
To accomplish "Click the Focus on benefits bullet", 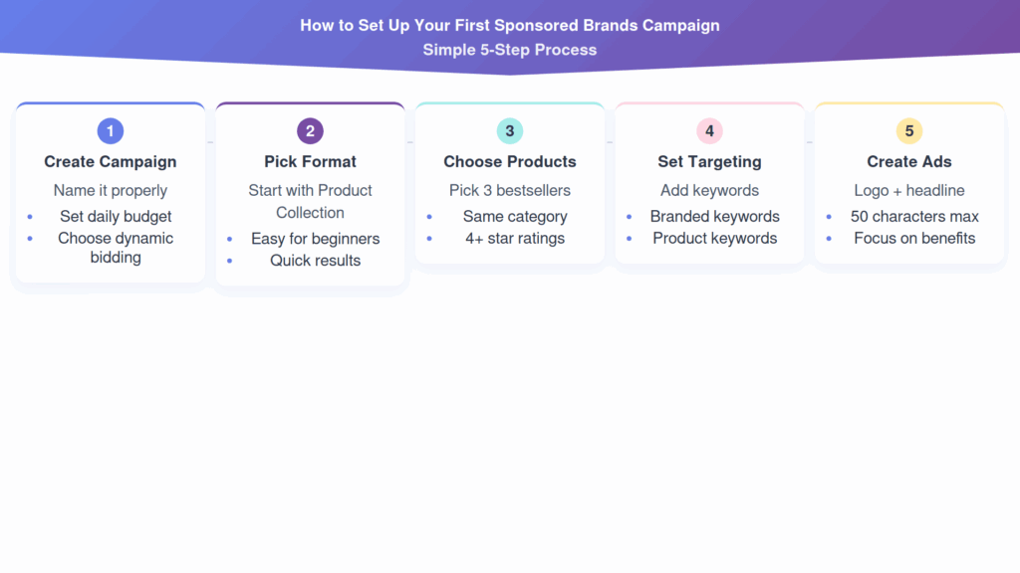I will (914, 238).
